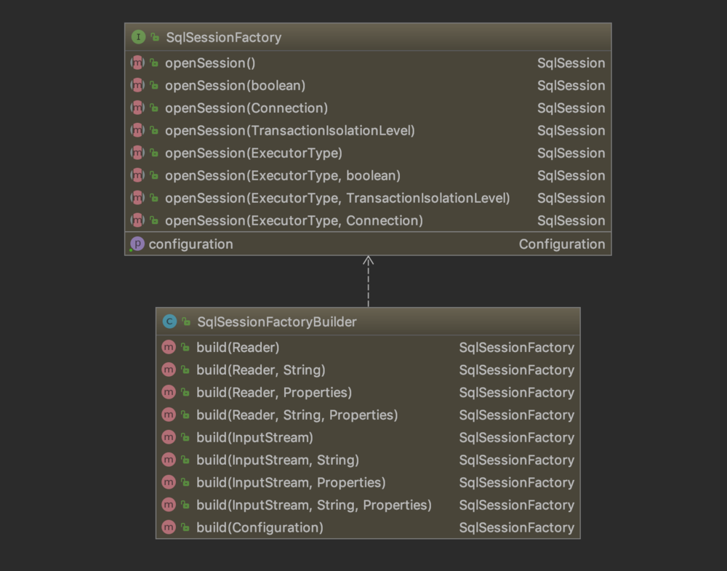Select openSession(ExecutorType, boolean) method
Viewport: 727px width, 571px height.
282,175
